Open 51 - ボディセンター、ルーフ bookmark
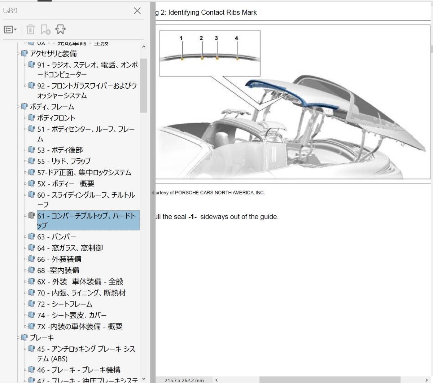The image size is (433, 383). 86,134
